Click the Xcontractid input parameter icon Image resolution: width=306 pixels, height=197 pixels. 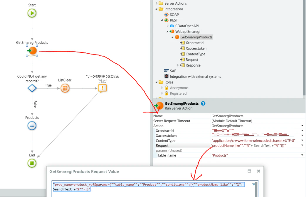(182, 43)
